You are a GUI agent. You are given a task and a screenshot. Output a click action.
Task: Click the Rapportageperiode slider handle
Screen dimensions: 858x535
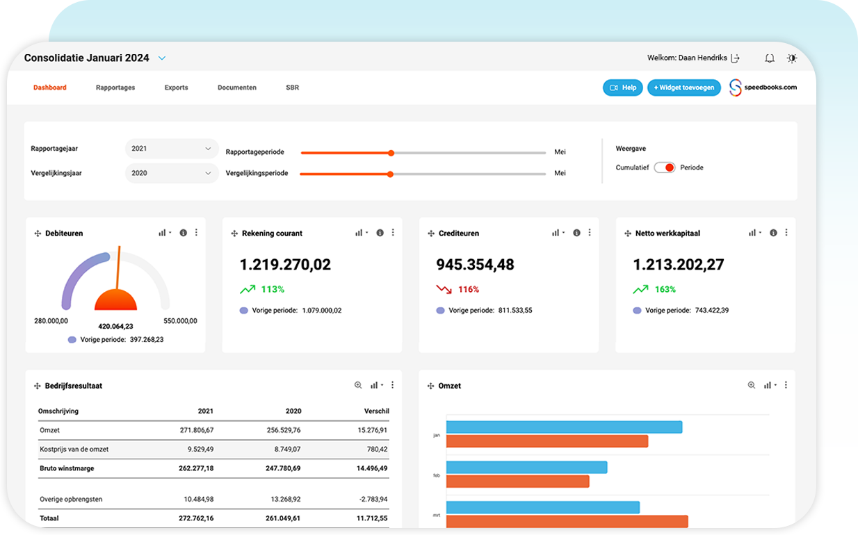[x=391, y=153]
